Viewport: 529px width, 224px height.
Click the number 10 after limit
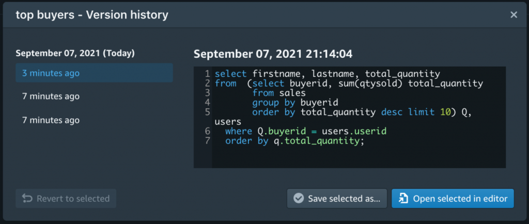[x=445, y=112]
